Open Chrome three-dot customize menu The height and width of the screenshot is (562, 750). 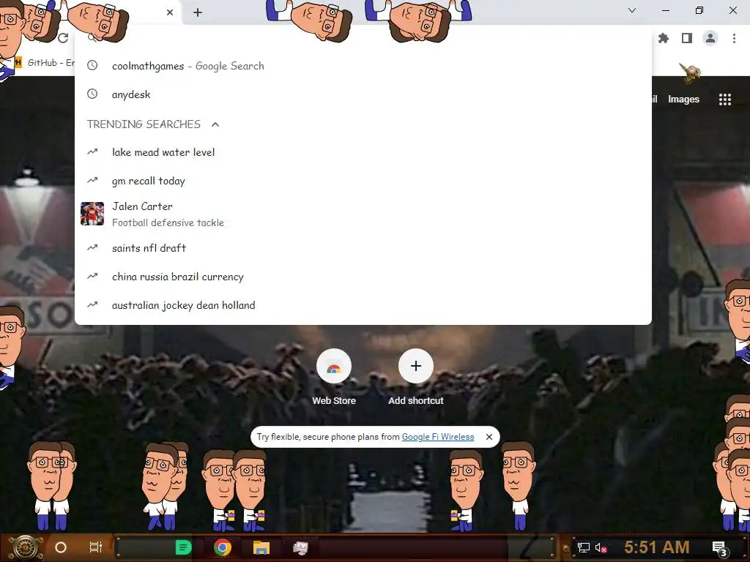pos(734,38)
